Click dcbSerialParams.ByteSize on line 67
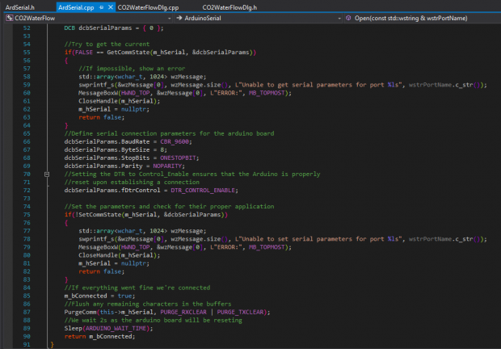Image resolution: width=501 pixels, height=349 pixels. coord(107,149)
